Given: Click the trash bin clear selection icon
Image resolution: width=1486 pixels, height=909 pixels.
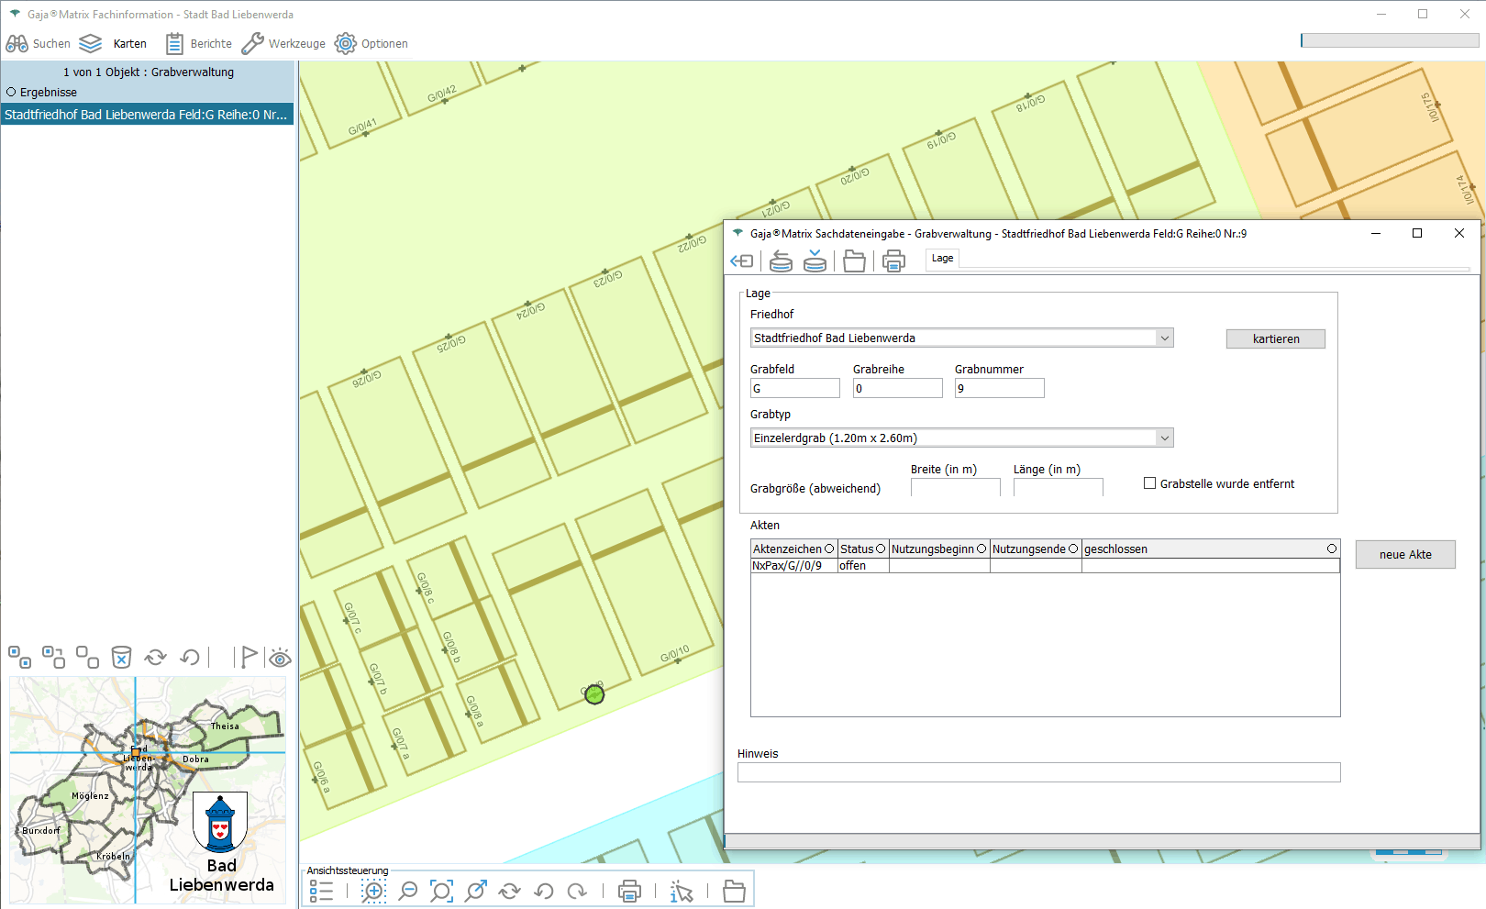Looking at the screenshot, I should pyautogui.click(x=121, y=657).
